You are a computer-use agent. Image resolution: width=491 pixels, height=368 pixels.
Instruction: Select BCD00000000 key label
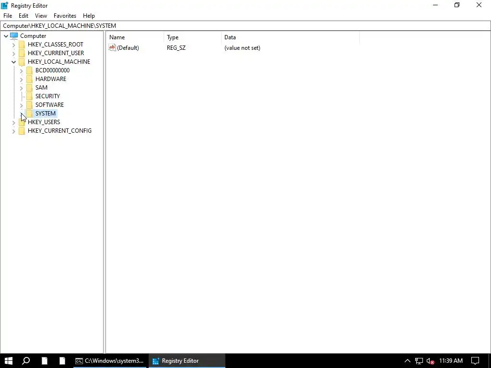click(52, 70)
